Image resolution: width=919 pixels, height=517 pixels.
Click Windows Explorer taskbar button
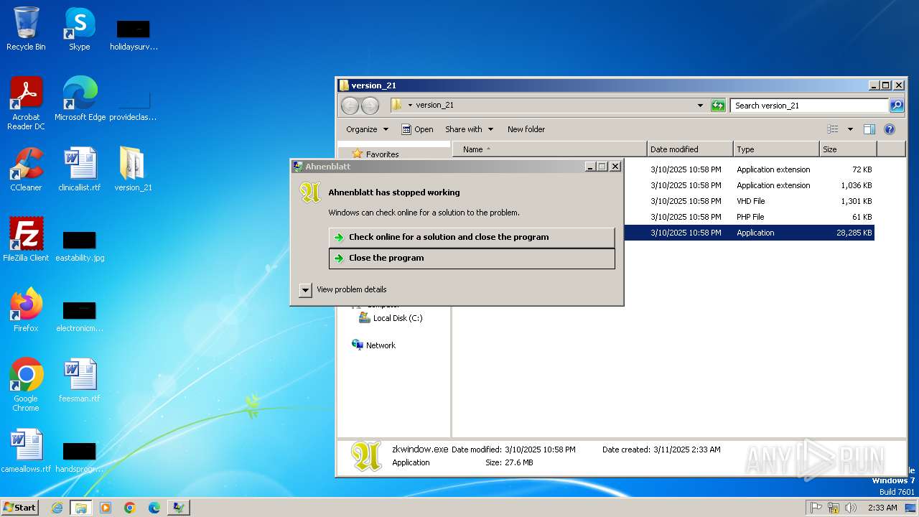81,508
